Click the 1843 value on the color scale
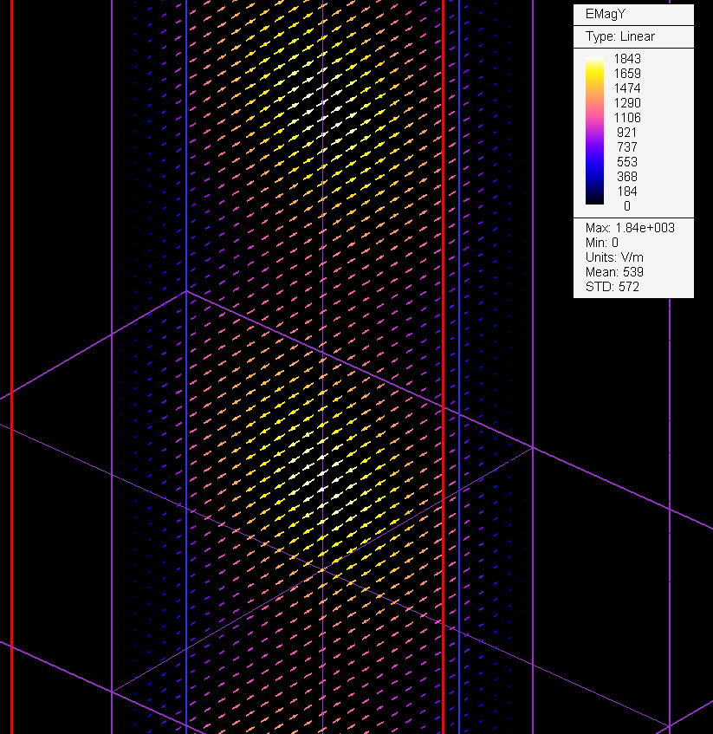Viewport: 713px width, 734px height. 626,59
